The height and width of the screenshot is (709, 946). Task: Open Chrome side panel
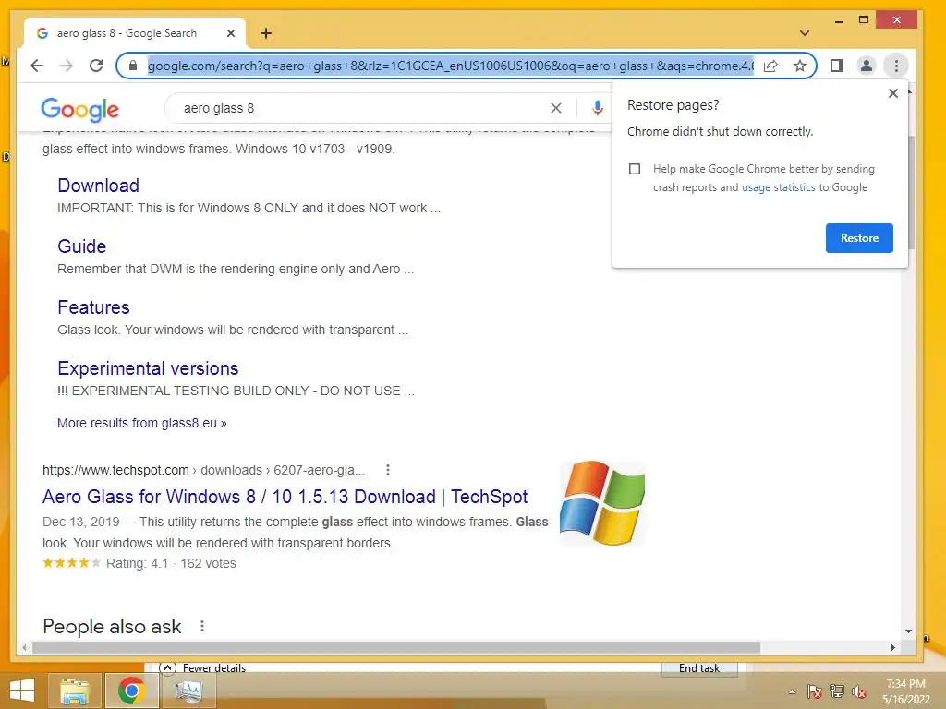(x=837, y=66)
